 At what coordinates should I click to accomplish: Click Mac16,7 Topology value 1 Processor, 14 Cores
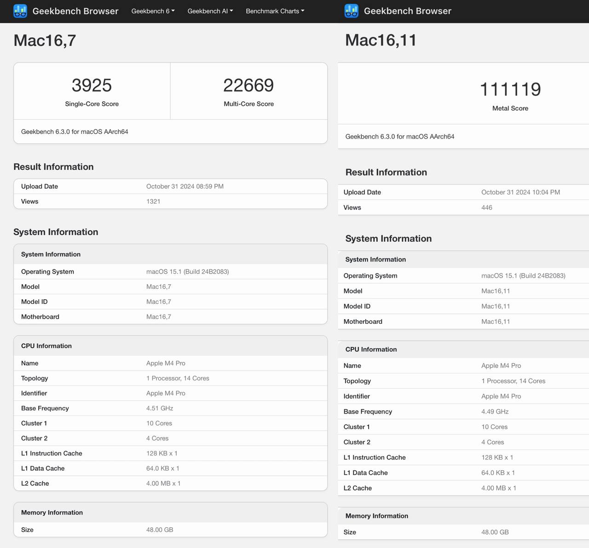[x=178, y=379]
